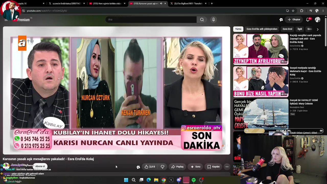Click the Soru ask button
This screenshot has height=184, width=327.
195,167
